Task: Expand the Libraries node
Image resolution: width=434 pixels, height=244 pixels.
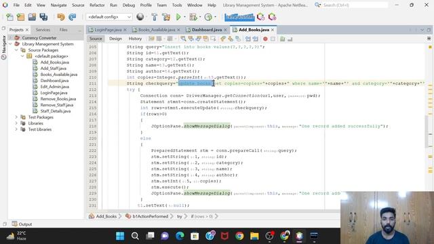Action: click(16, 123)
